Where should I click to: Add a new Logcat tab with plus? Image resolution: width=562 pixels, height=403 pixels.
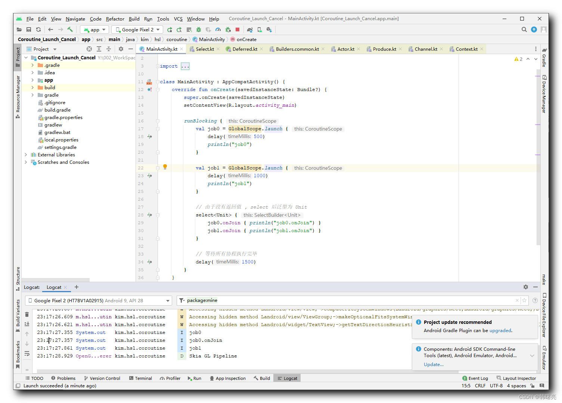coord(77,287)
